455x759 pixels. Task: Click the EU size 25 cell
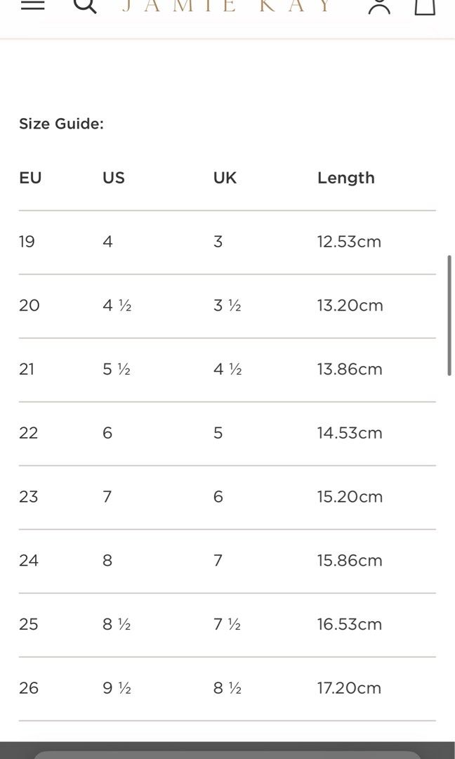click(x=28, y=624)
